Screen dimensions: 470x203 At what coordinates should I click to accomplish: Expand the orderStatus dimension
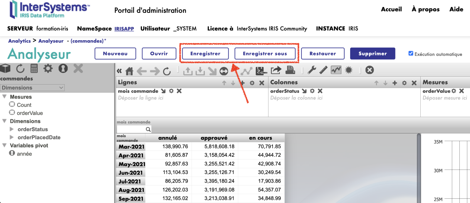click(12, 129)
